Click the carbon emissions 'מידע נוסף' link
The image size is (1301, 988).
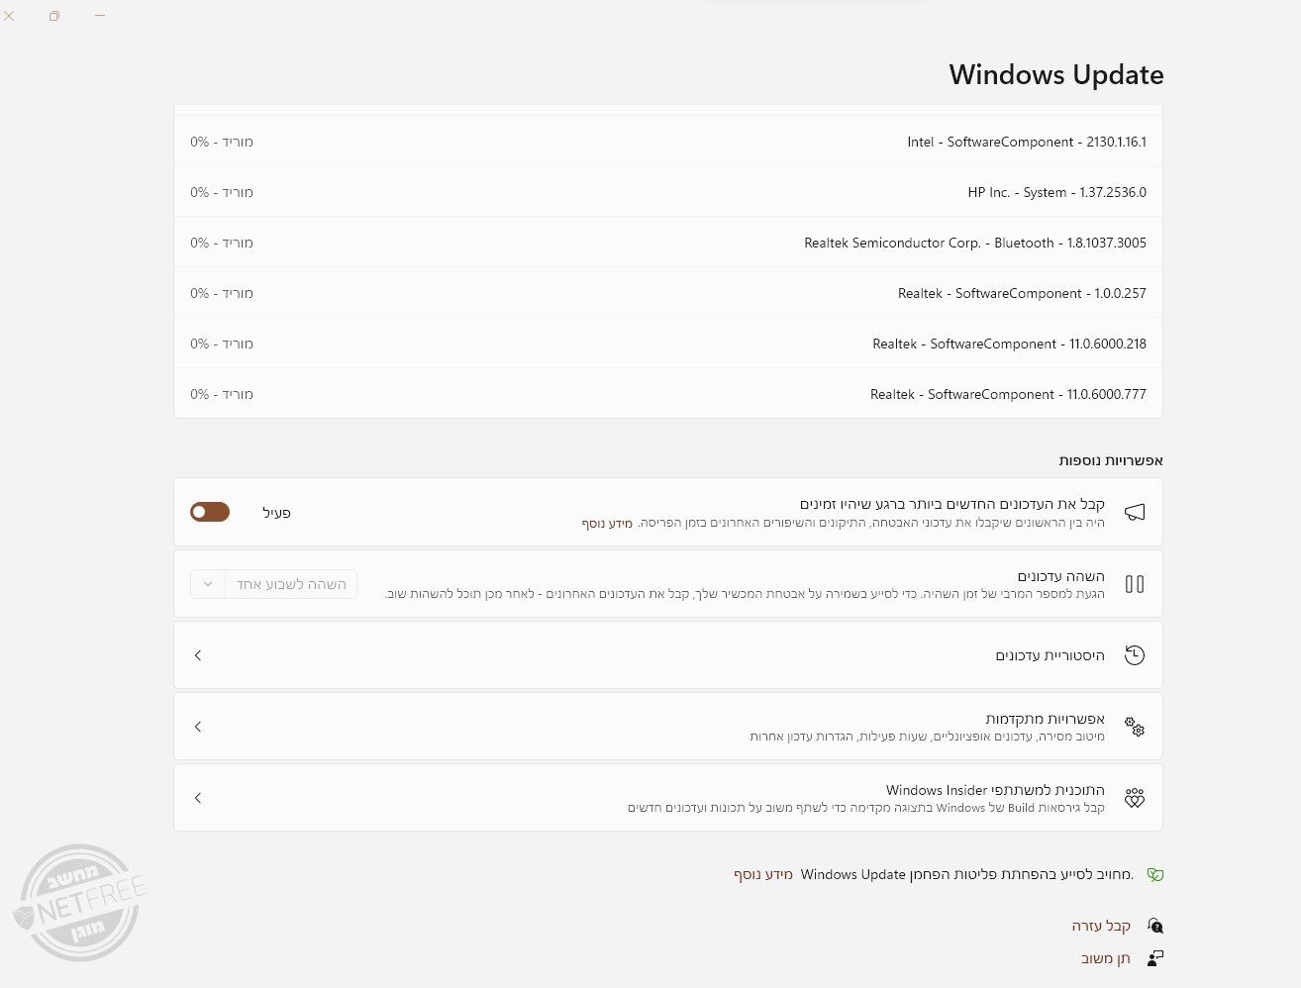[x=763, y=875]
